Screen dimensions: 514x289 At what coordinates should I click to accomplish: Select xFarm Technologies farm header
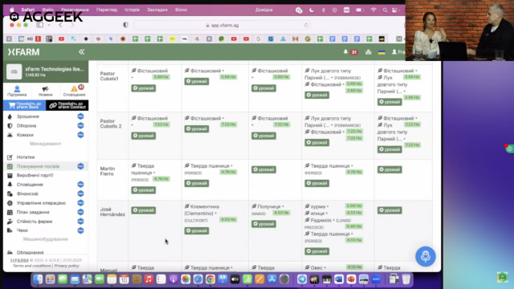(x=46, y=71)
